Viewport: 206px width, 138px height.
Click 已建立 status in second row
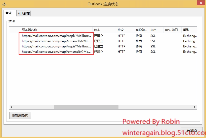point(99,41)
